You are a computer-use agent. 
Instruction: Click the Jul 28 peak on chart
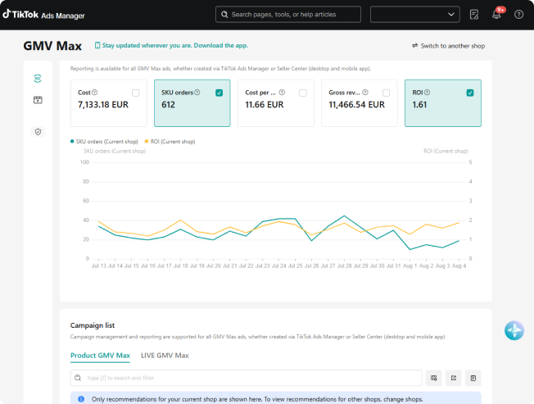tap(344, 216)
